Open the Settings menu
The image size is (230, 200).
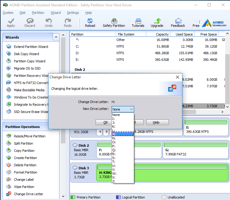pyautogui.click(x=73, y=13)
